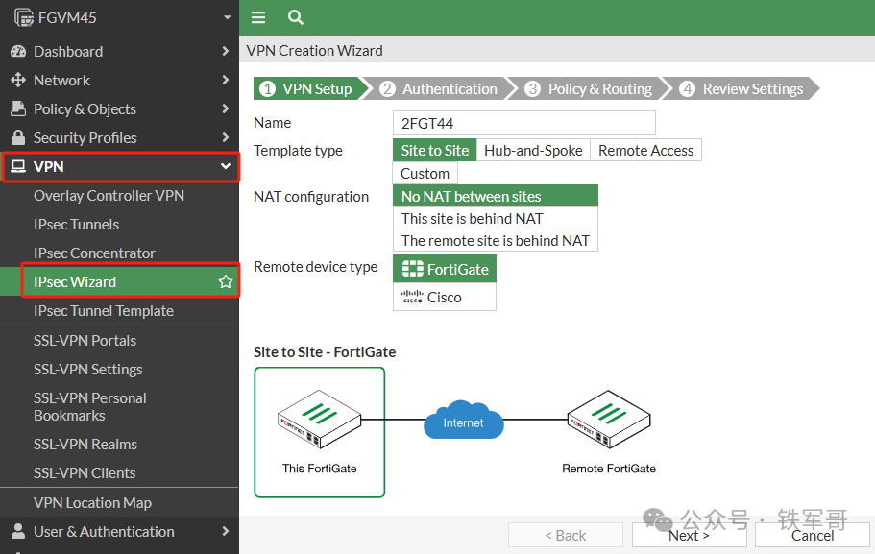Click the Policy & Objects icon
Screen dimensions: 875x554
pyautogui.click(x=18, y=108)
